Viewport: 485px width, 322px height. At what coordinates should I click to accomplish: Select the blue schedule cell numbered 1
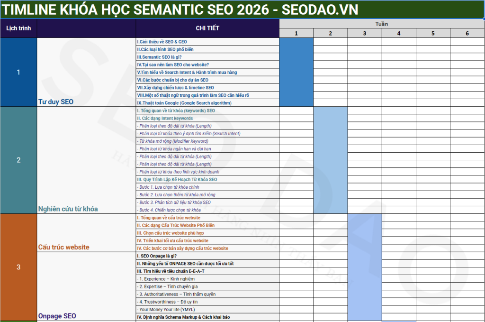[x=18, y=72]
